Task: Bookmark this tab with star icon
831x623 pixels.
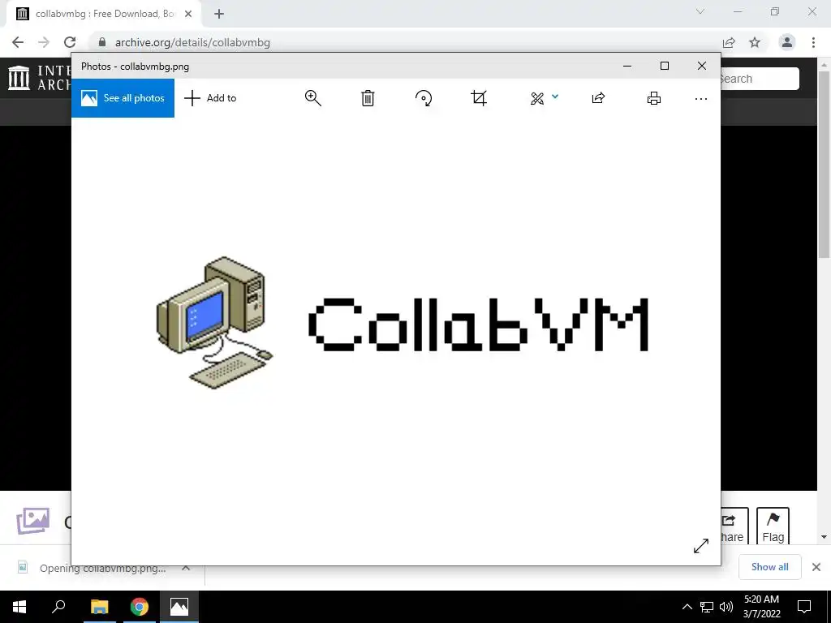Action: pos(755,42)
